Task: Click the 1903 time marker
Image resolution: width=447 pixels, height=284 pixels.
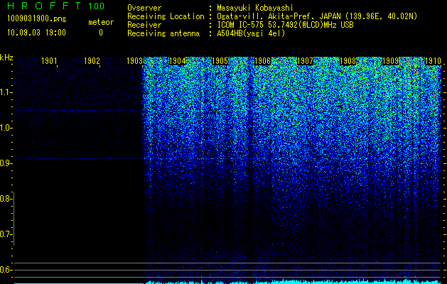Action: tap(134, 61)
